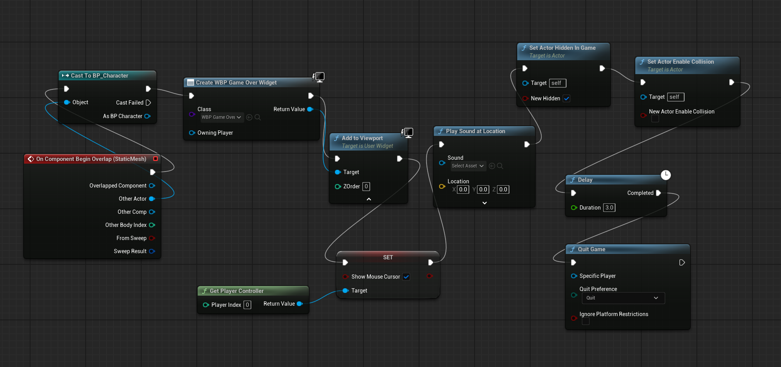The height and width of the screenshot is (367, 781).
Task: Click the Location vector input pin
Action: pos(442,186)
